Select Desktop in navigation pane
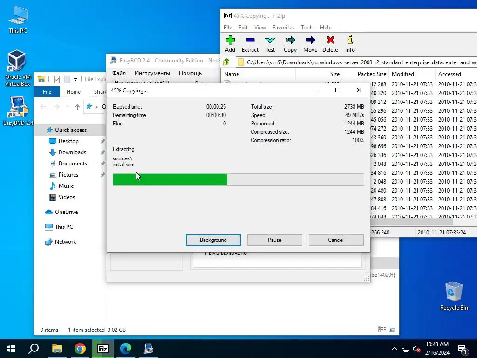This screenshot has width=477, height=358. coord(68,141)
